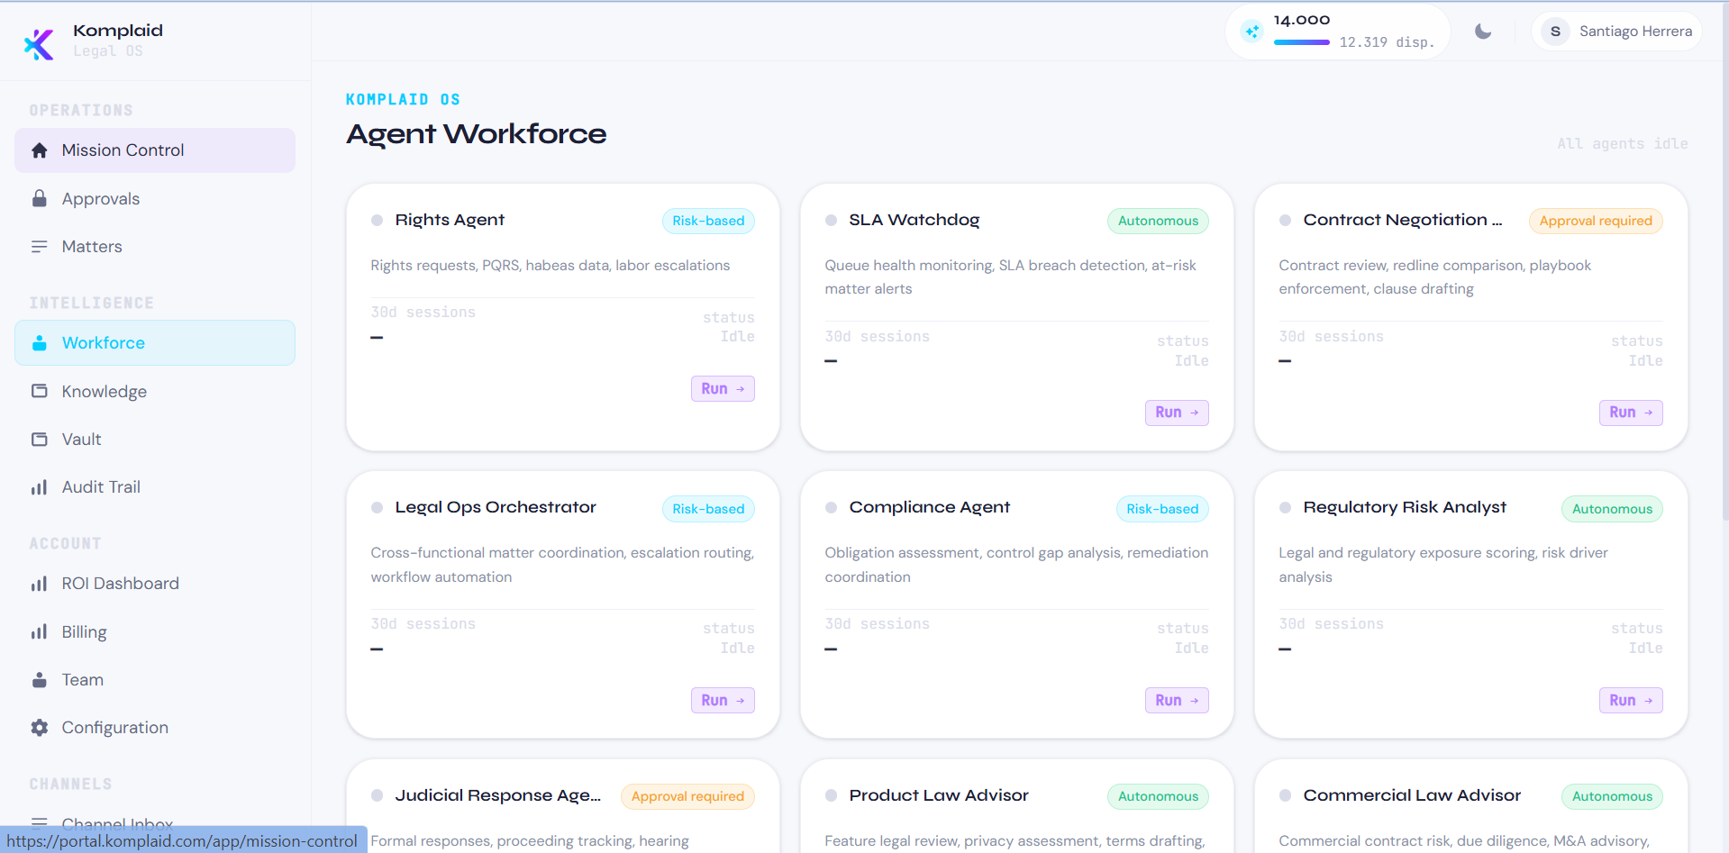Click the SLA Watchdog card title
This screenshot has width=1729, height=853.
tap(914, 221)
